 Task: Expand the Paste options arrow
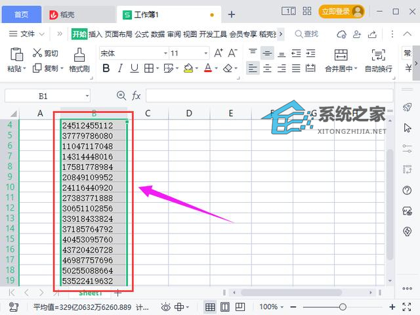[24, 68]
